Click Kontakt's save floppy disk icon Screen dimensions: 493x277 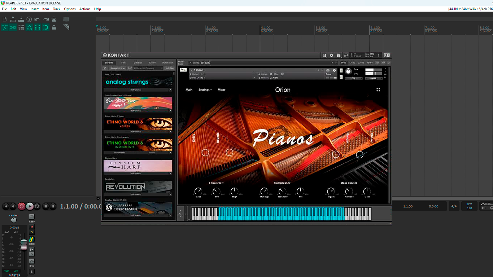coord(324,55)
